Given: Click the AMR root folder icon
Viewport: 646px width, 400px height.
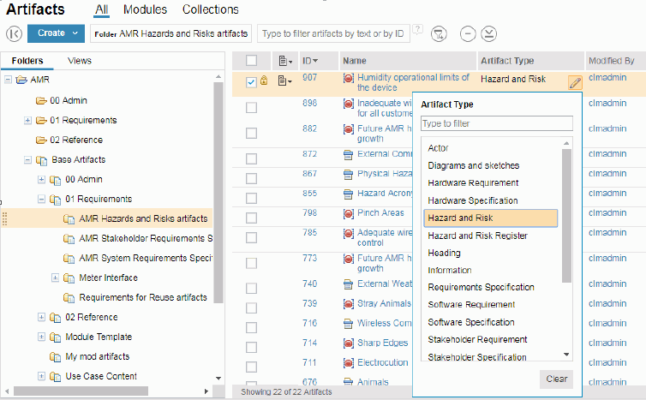Looking at the screenshot, I should pos(21,80).
